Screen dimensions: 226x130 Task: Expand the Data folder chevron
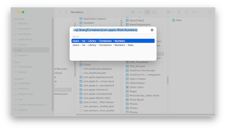tap(209, 20)
